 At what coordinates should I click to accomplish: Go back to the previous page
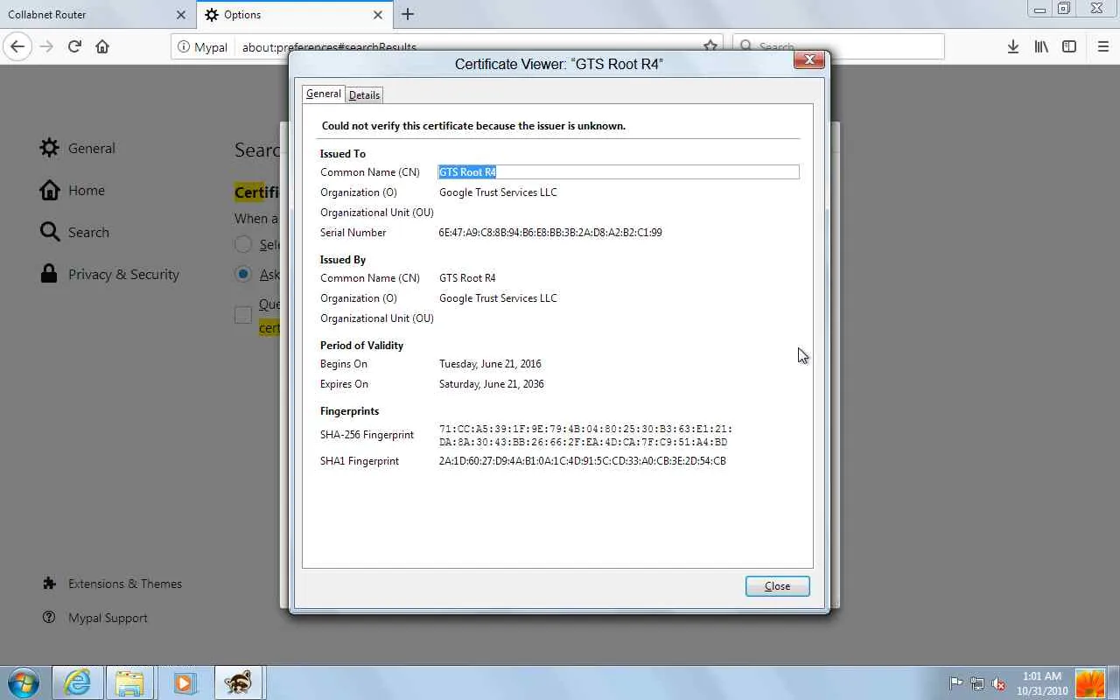(17, 46)
